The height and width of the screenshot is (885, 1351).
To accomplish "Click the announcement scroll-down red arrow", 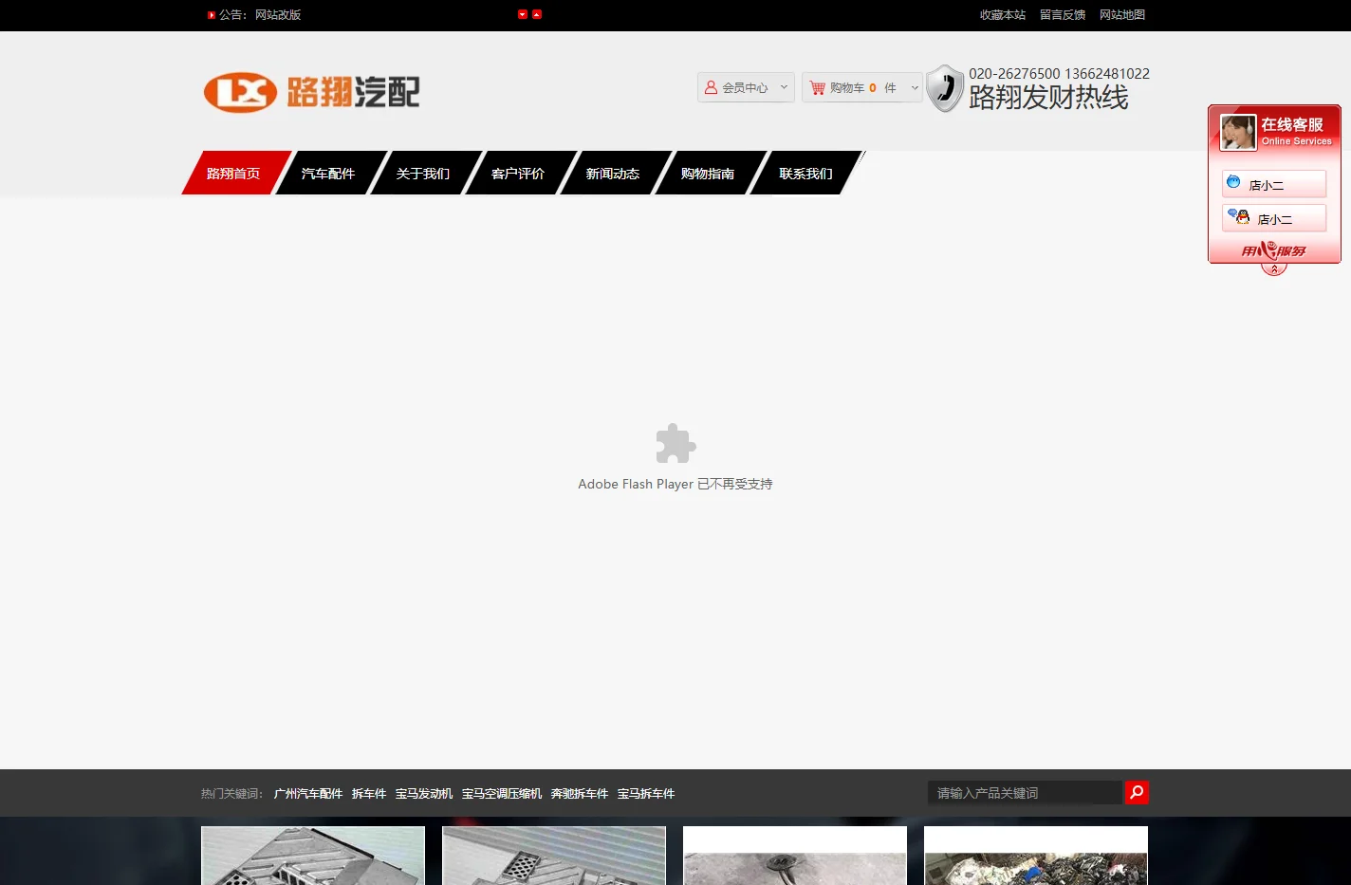I will pos(523,14).
